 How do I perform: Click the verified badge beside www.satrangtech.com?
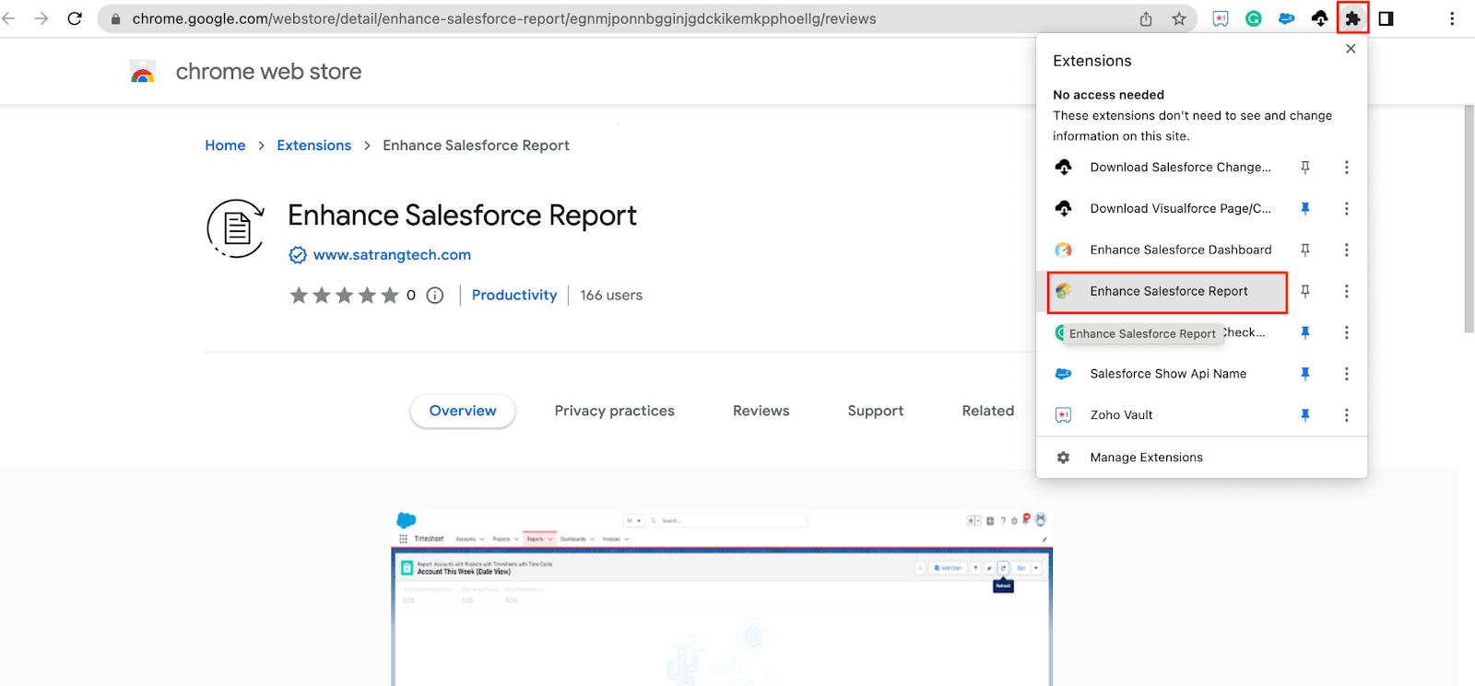pos(298,255)
